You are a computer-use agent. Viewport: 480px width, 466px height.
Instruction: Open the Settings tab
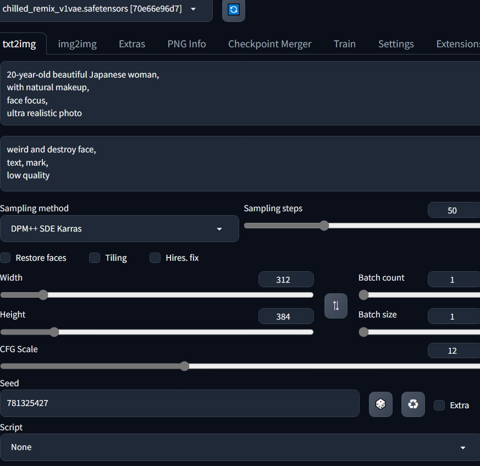click(x=396, y=44)
